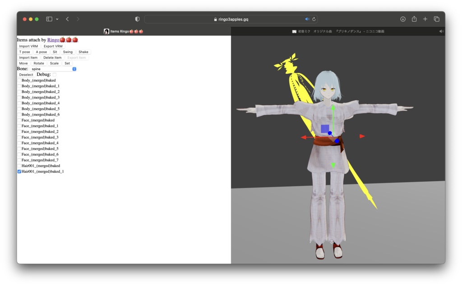Select the Items Ringo tab
The image size is (462, 286).
click(124, 31)
